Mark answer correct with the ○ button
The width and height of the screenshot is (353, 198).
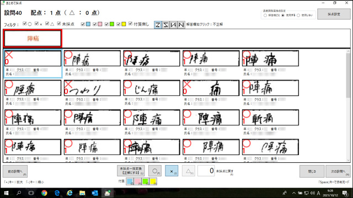click(155, 171)
